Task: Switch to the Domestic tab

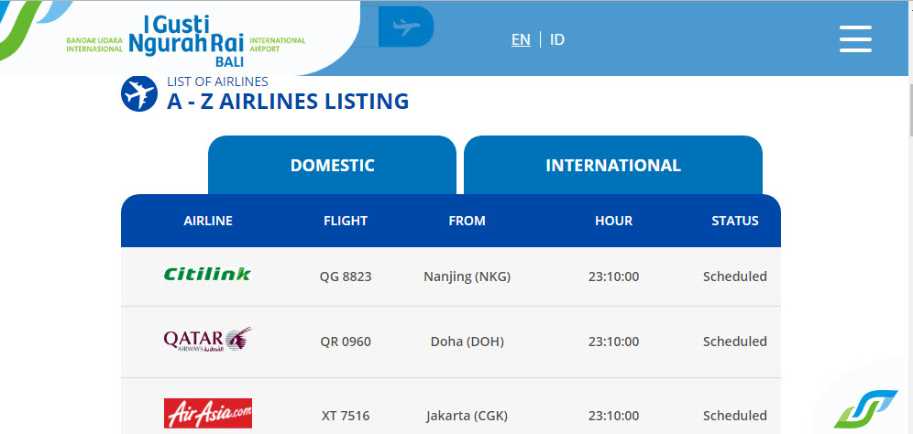Action: [332, 166]
